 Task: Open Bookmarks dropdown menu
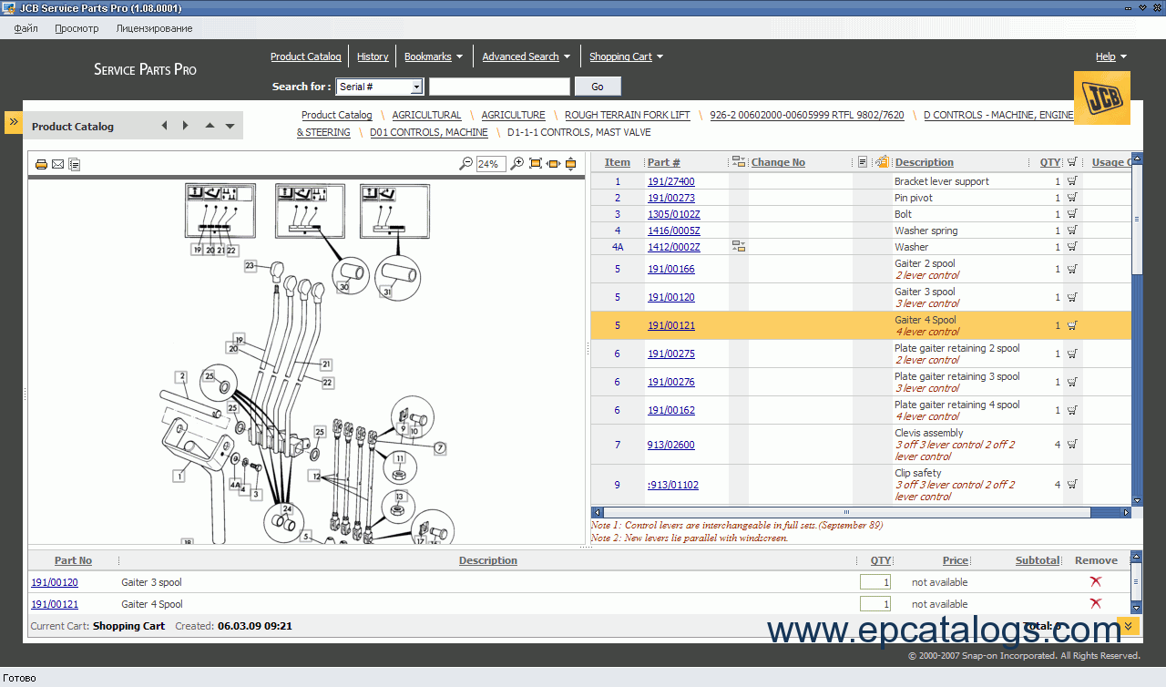pyautogui.click(x=433, y=56)
